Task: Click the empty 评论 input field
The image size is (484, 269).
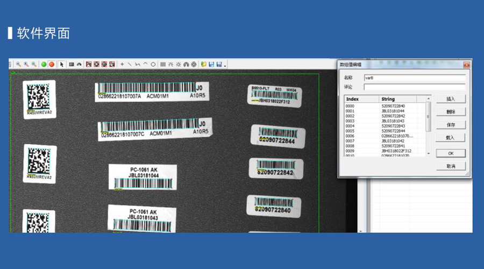Action: coord(415,87)
